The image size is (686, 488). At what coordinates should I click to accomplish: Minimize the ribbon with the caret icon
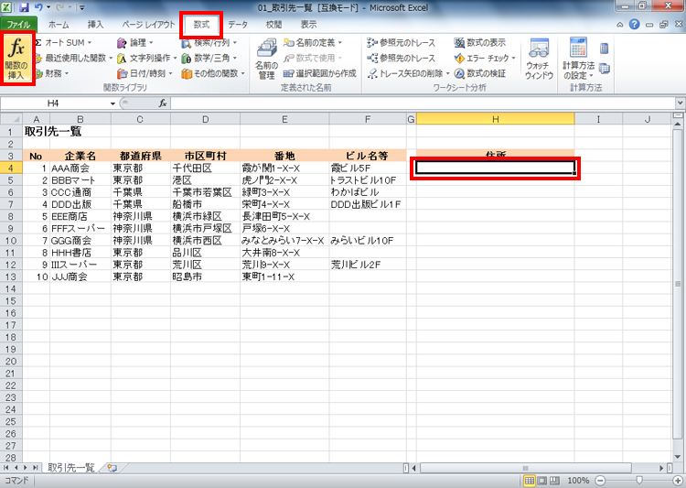click(620, 25)
